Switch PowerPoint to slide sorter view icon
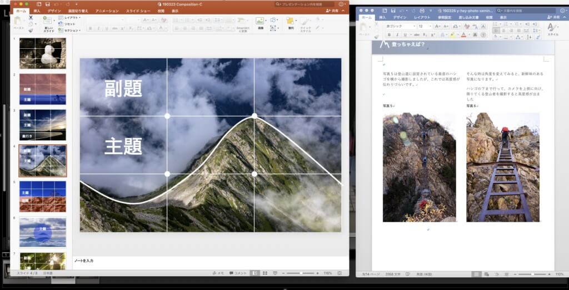569x290 pixels. [265, 273]
